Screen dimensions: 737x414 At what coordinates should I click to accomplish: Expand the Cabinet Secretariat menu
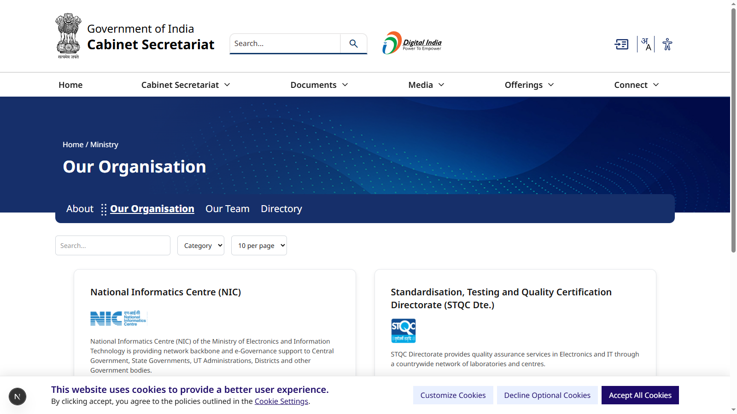185,85
